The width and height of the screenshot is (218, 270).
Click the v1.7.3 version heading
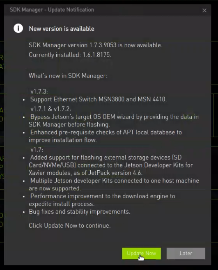(x=39, y=92)
